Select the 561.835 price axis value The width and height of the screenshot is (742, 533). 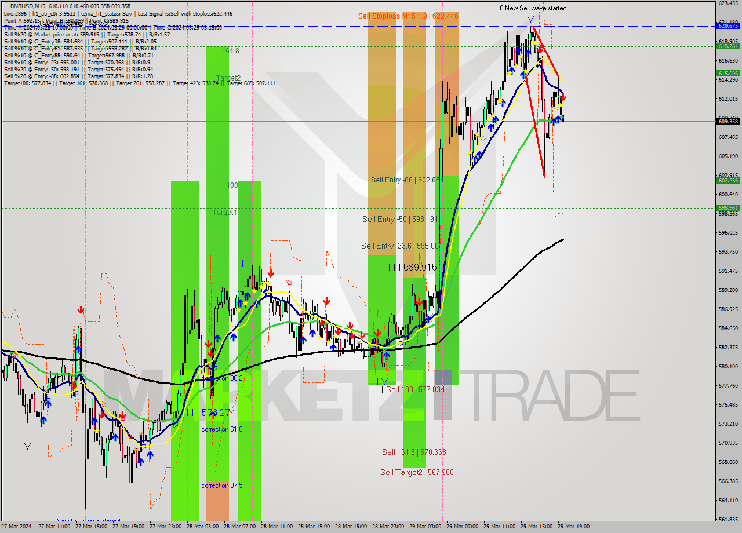pos(728,520)
